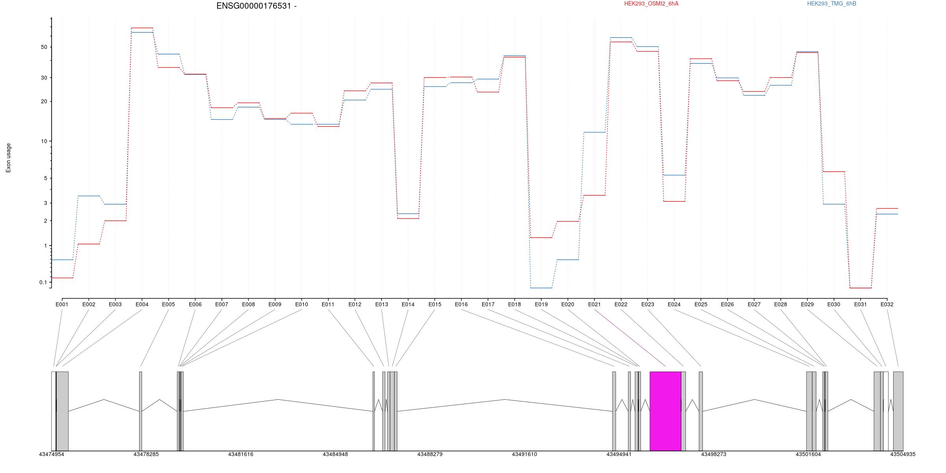Click exon label E024
This screenshot has width=946, height=473.
[674, 304]
